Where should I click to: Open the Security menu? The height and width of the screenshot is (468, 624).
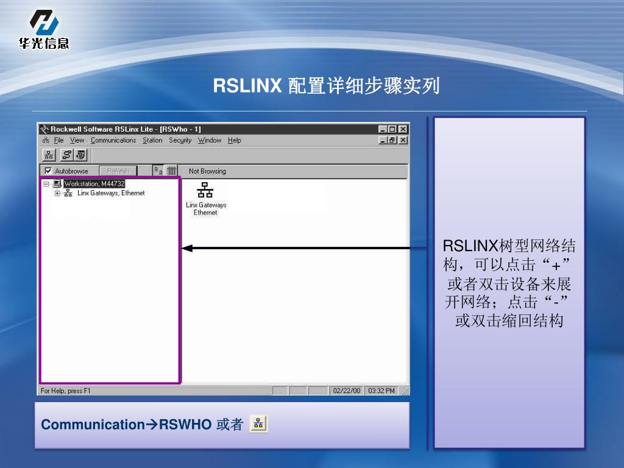[x=180, y=140]
